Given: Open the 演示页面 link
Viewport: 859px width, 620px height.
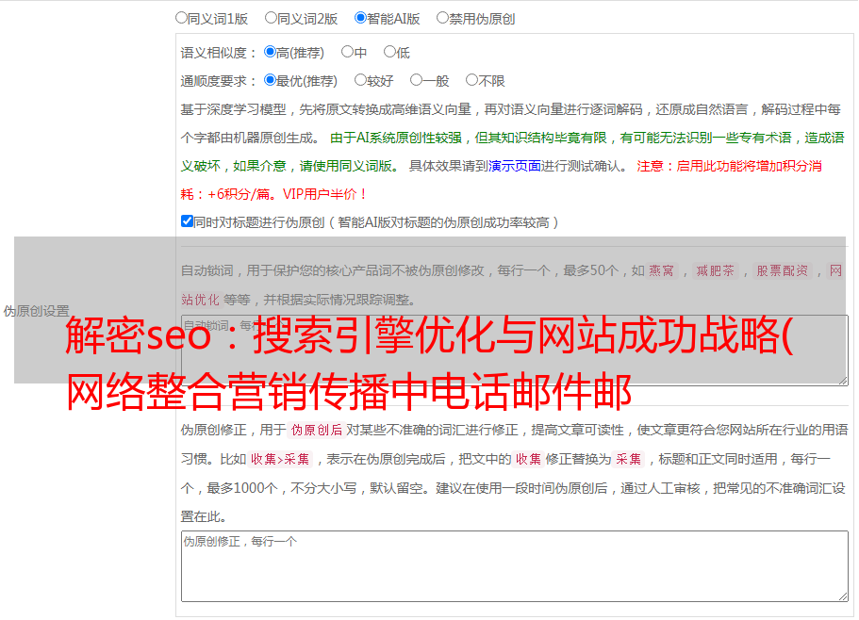Looking at the screenshot, I should pyautogui.click(x=515, y=166).
